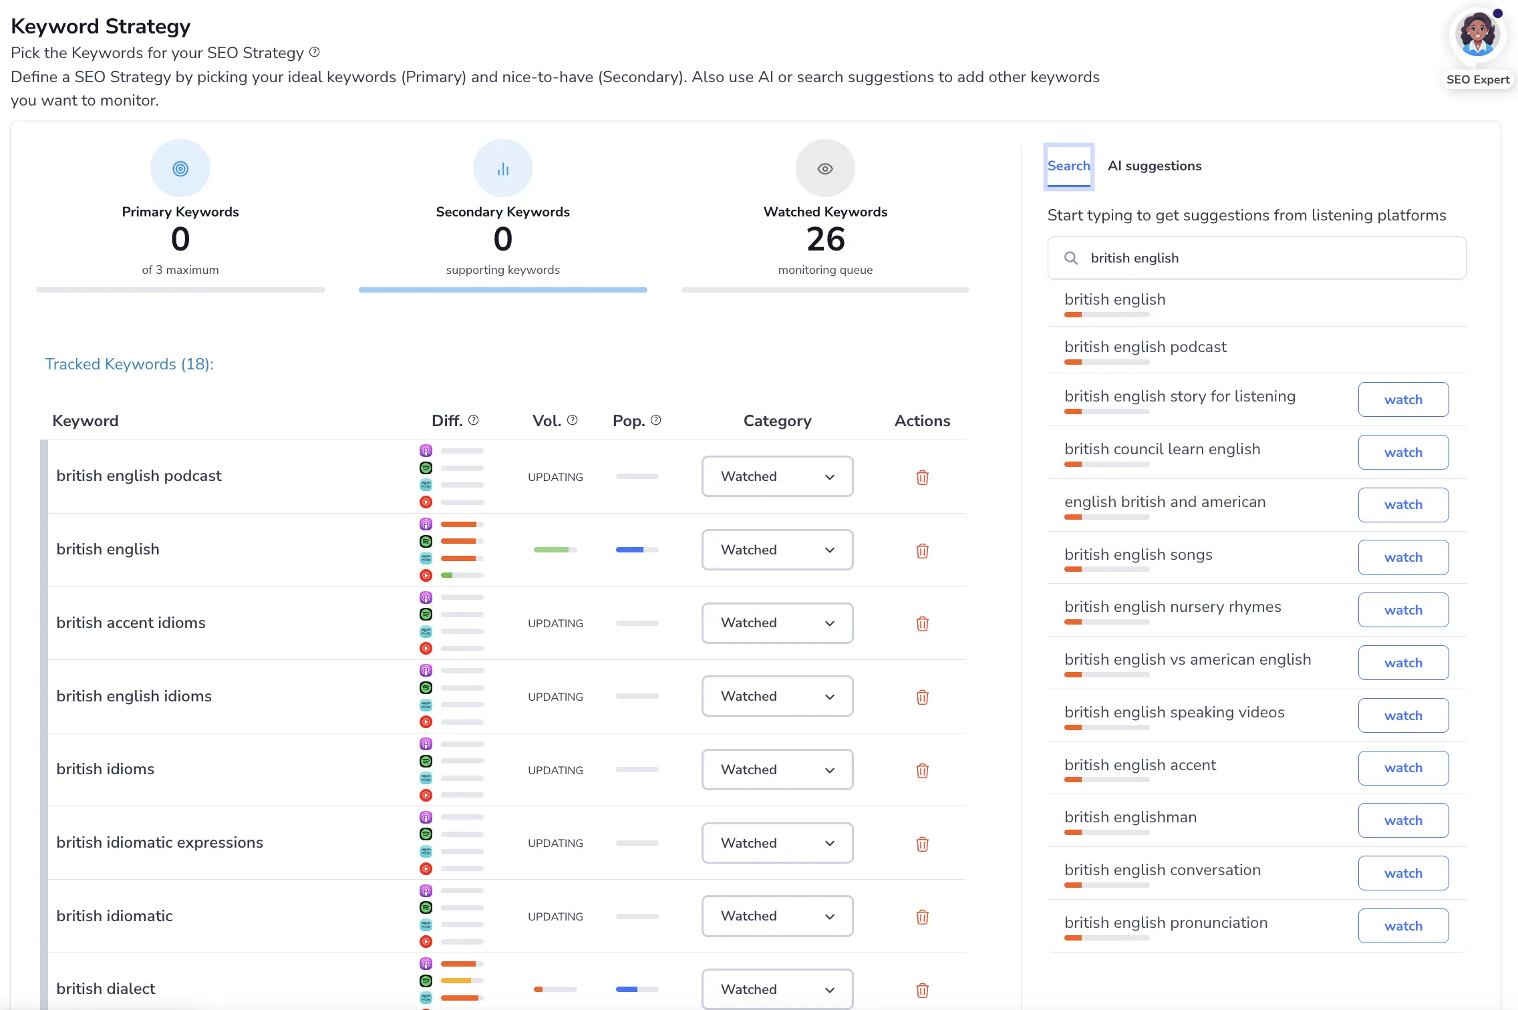Click the Watched Keywords eye icon
Image resolution: width=1518 pixels, height=1010 pixels.
(x=825, y=169)
